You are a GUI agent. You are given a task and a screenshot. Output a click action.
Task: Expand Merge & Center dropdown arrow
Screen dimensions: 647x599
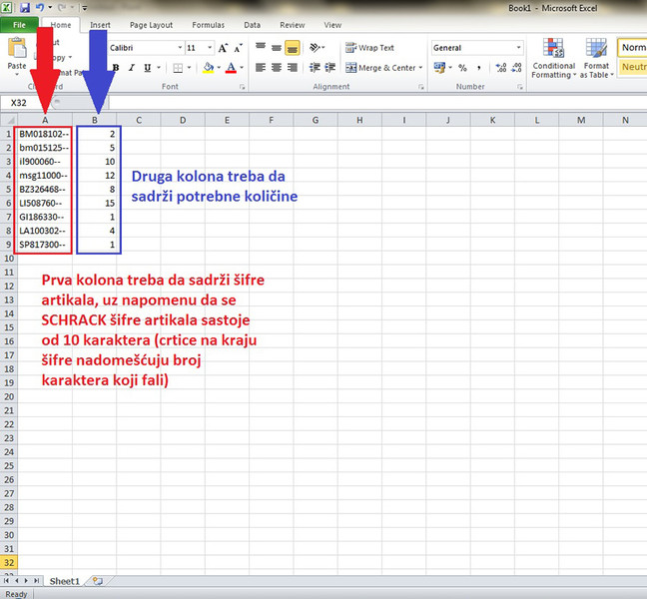pyautogui.click(x=421, y=68)
